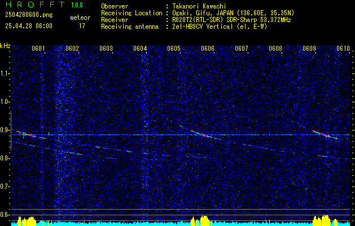Click the 0606 time marker

click(x=208, y=48)
